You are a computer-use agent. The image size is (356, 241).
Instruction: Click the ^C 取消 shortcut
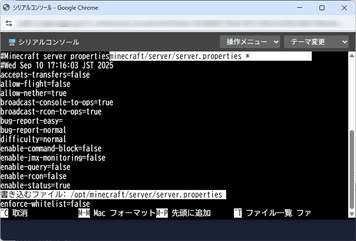pyautogui.click(x=14, y=213)
